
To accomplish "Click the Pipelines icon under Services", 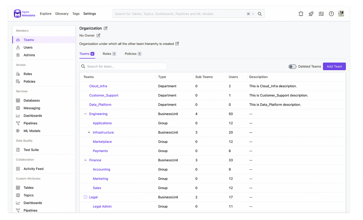I will [18, 123].
